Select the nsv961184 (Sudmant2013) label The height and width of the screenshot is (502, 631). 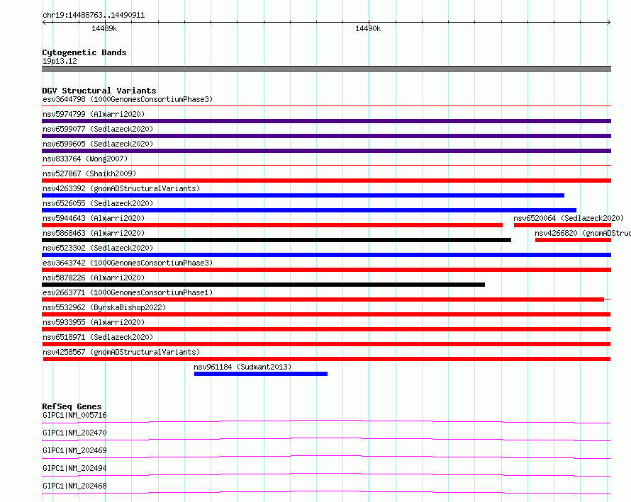click(242, 367)
